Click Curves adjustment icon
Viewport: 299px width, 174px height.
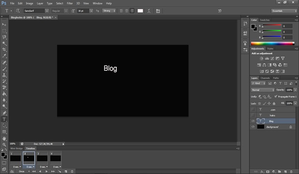[272, 58]
